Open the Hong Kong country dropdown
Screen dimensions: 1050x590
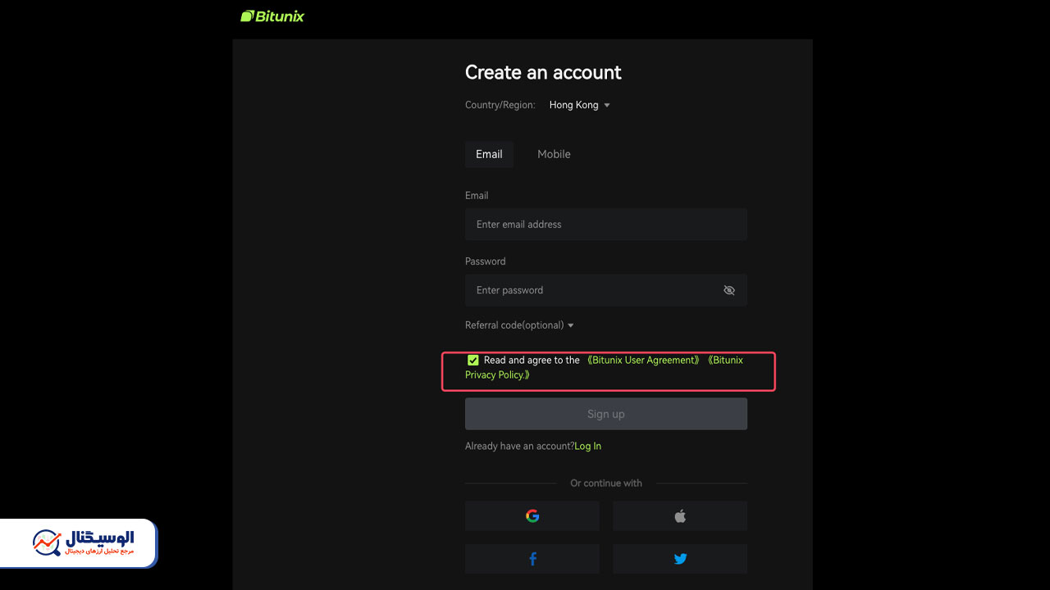[580, 105]
